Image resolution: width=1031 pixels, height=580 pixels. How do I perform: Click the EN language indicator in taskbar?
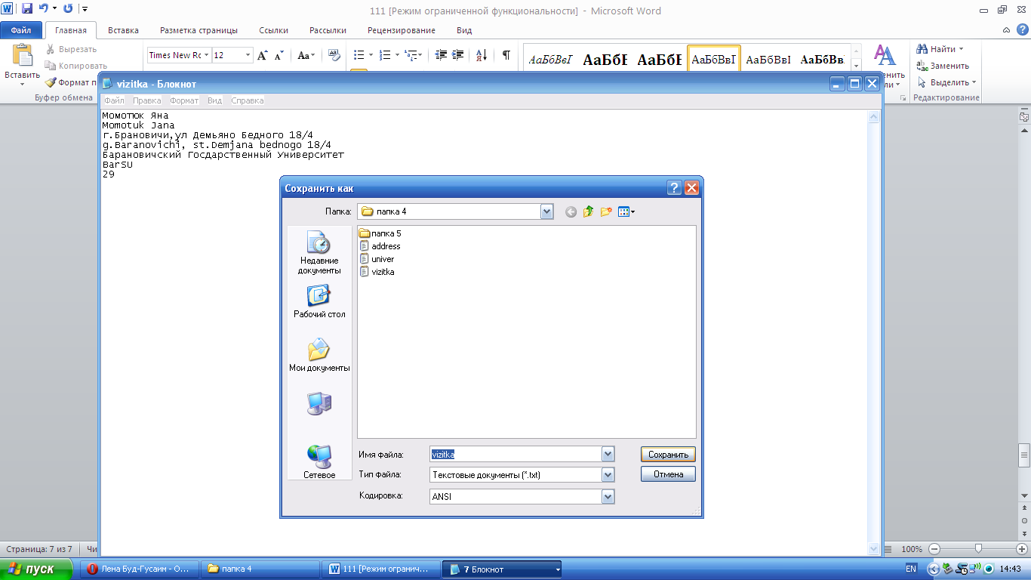tap(911, 569)
